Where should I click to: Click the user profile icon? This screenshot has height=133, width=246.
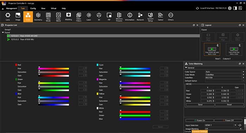coord(240,8)
